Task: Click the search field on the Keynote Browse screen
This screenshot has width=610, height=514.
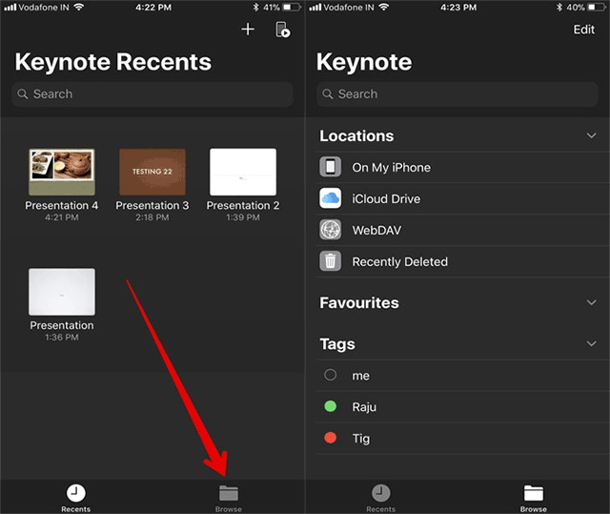Action: click(457, 93)
